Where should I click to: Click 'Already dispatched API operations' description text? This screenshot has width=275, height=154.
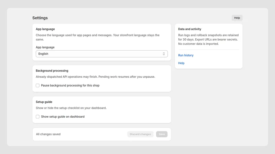click(96, 77)
